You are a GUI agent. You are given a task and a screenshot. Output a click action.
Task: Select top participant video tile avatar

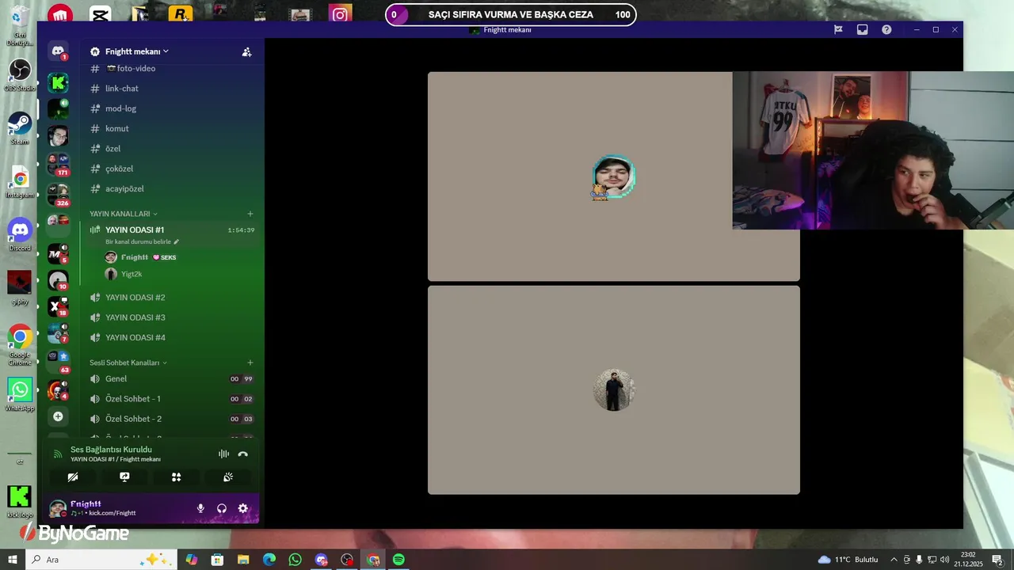pos(614,177)
